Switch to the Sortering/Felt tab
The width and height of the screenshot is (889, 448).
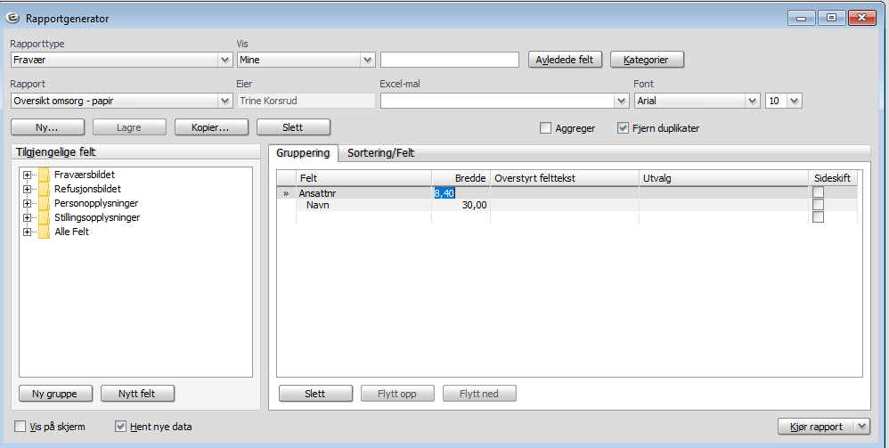(x=380, y=153)
